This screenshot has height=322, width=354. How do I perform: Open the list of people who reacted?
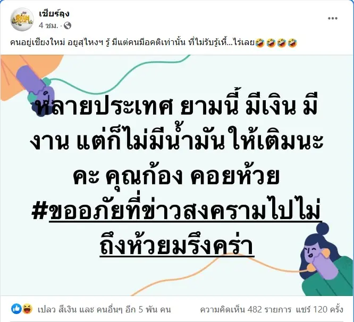(104, 310)
